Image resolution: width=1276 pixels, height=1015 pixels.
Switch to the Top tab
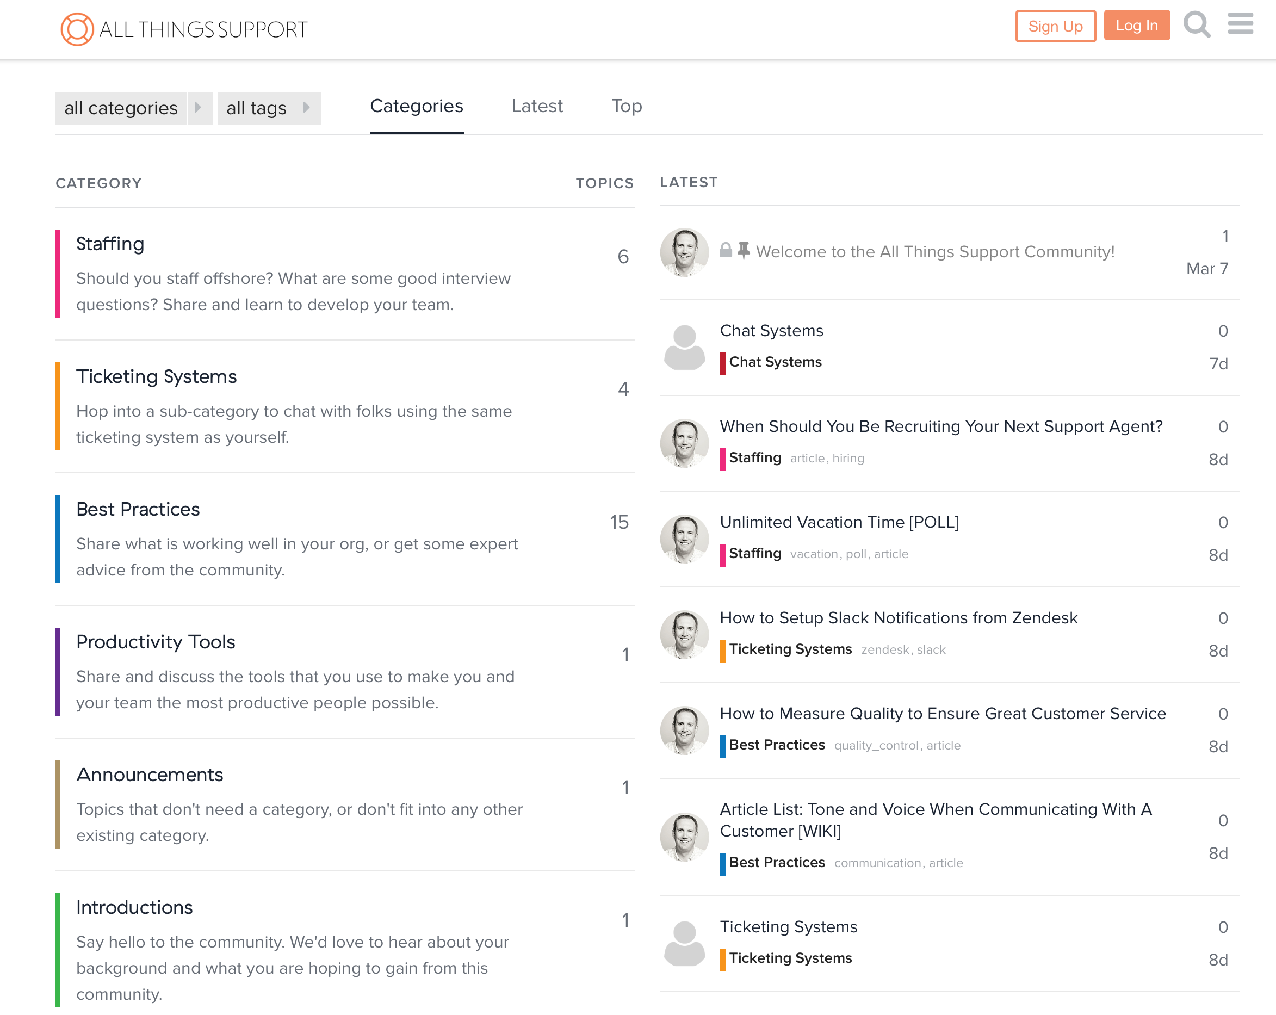[x=626, y=107]
